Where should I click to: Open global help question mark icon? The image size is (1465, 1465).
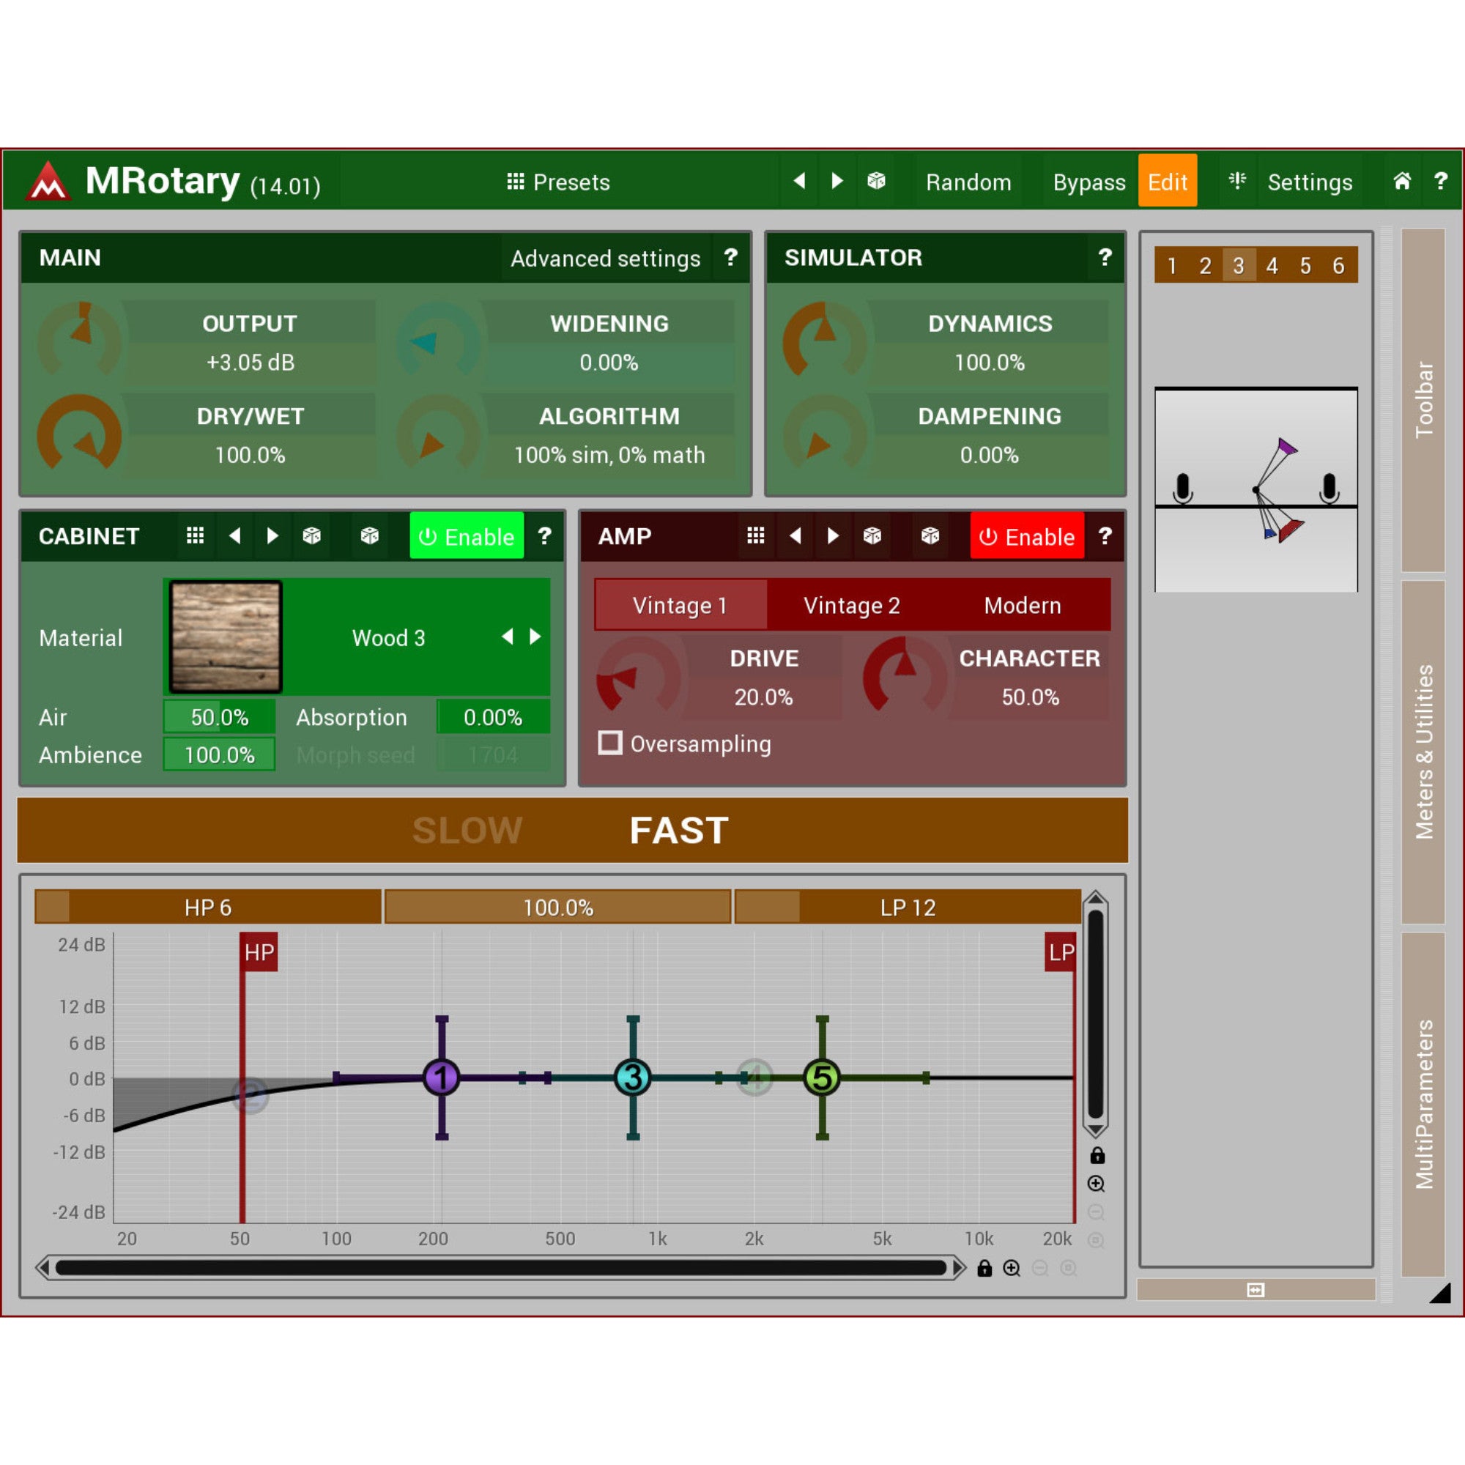coord(1441,181)
